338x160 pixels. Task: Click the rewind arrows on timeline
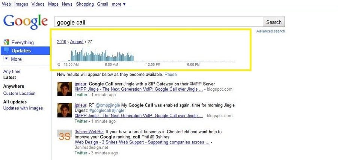tap(59, 65)
